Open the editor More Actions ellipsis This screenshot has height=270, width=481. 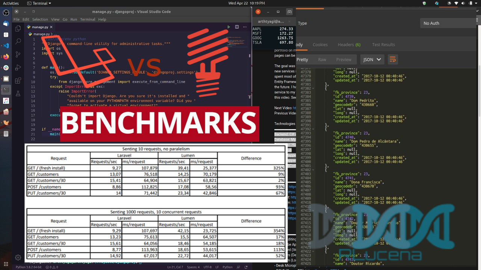coord(245,27)
